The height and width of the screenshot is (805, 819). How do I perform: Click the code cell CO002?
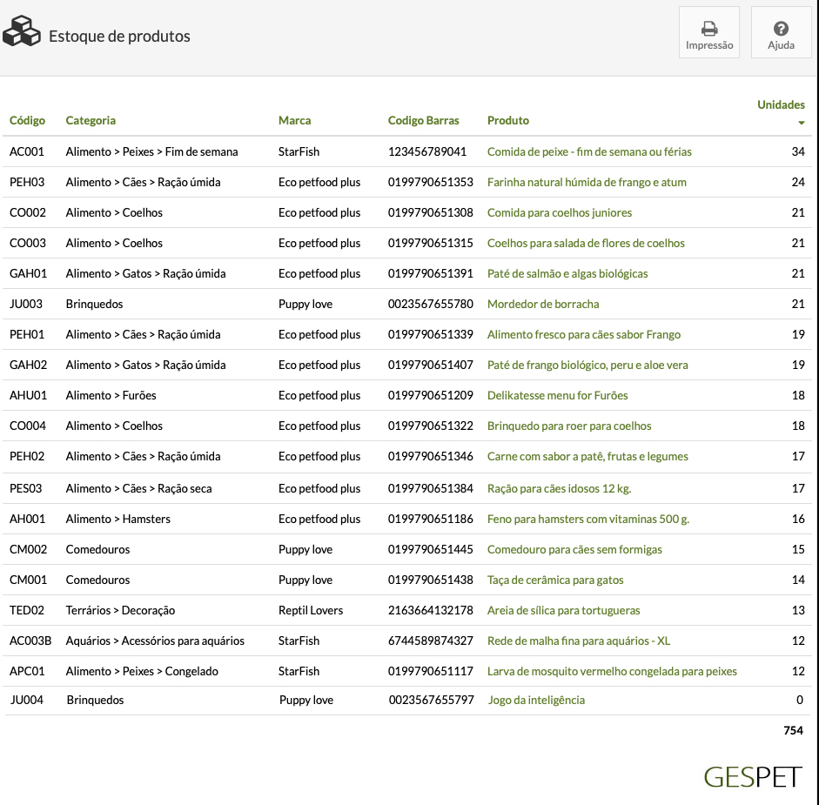pos(28,212)
